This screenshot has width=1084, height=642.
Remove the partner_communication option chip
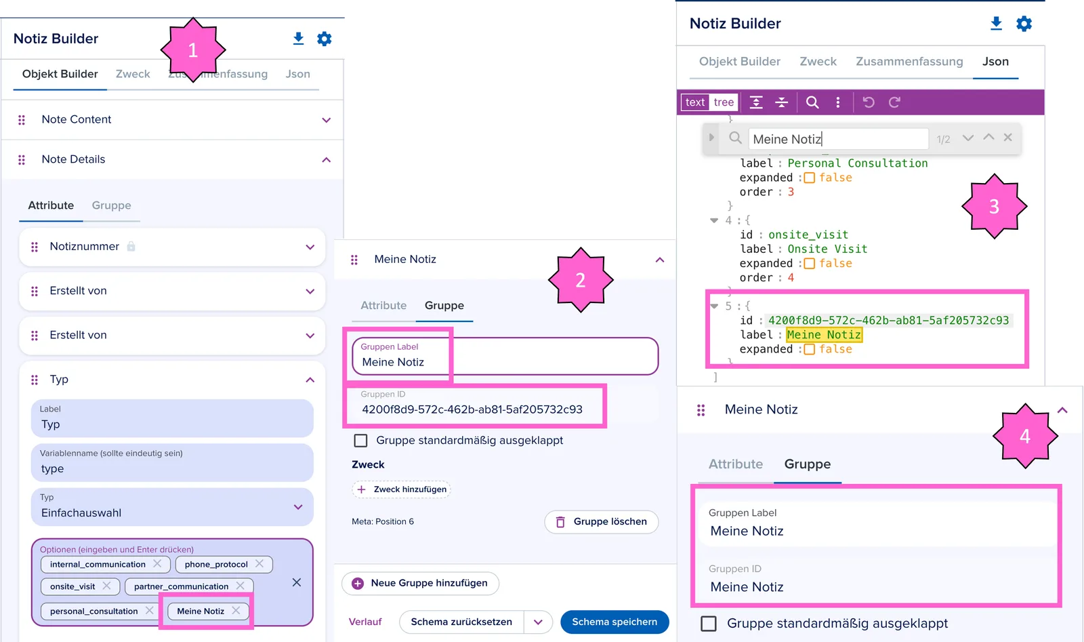coord(241,586)
